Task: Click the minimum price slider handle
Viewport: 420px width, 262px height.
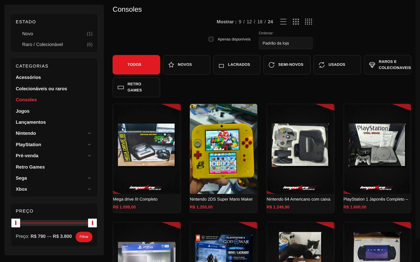Action: [x=16, y=223]
